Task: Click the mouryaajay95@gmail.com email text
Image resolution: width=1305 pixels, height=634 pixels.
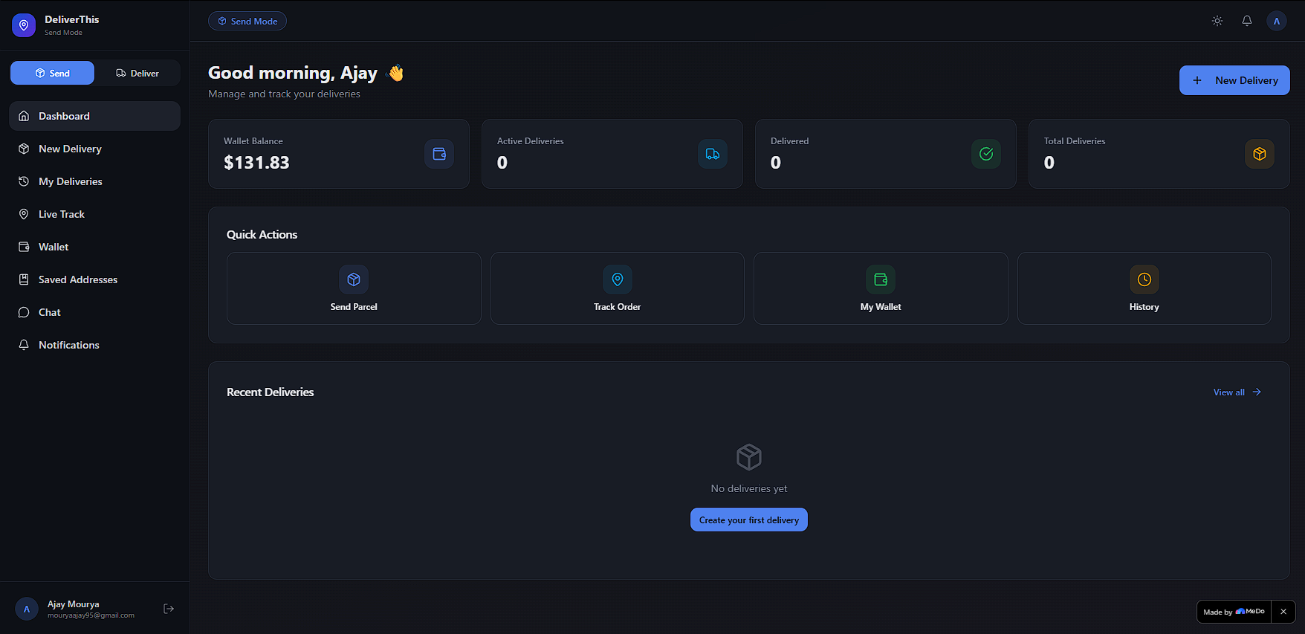Action: coord(91,615)
